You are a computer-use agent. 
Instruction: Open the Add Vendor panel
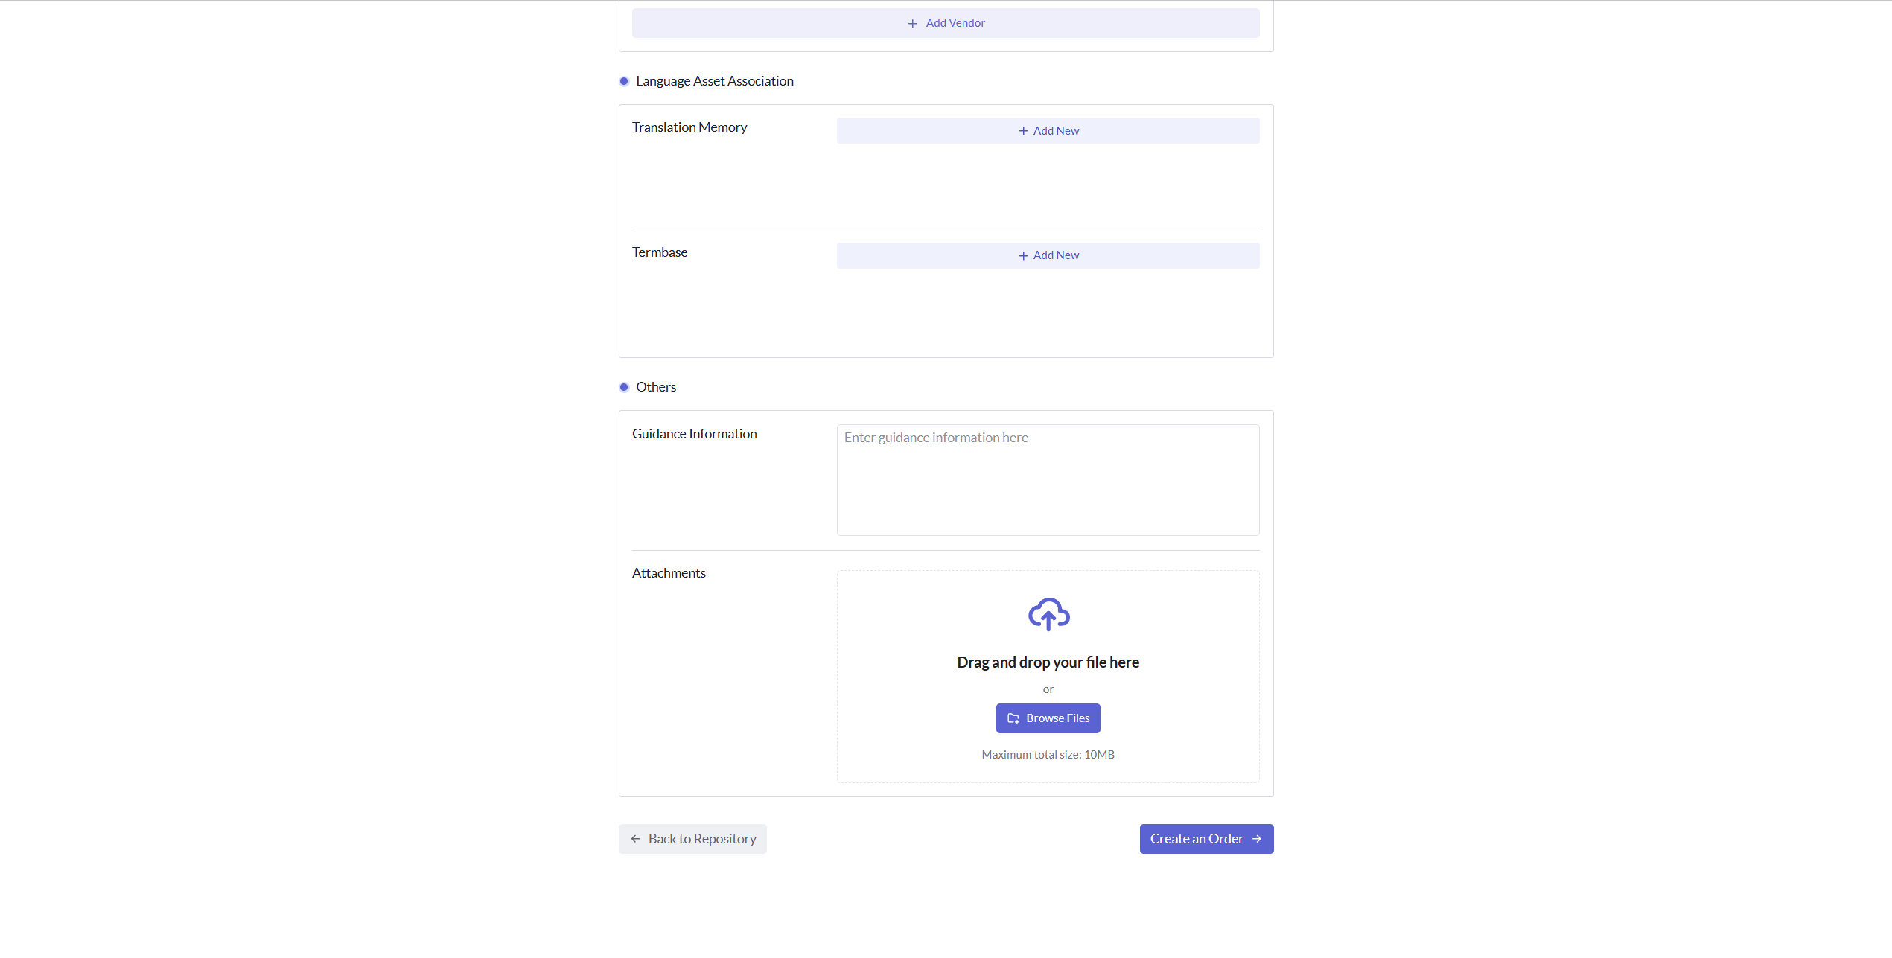pyautogui.click(x=946, y=23)
